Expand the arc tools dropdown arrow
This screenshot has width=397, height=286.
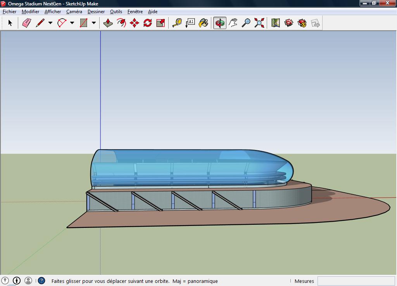tap(72, 23)
